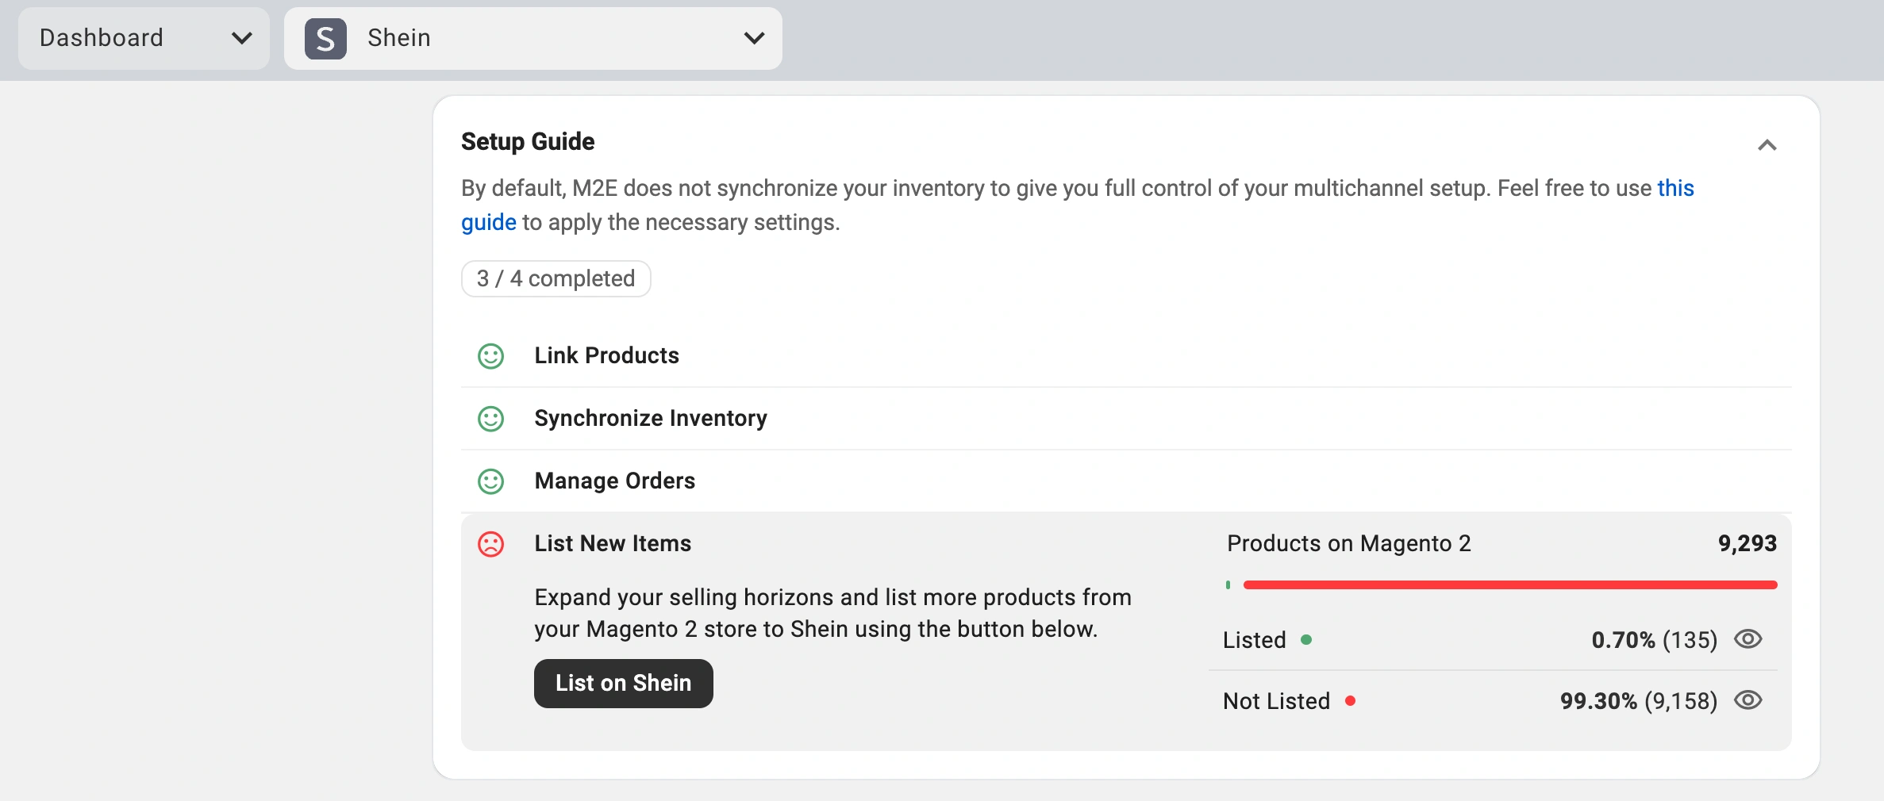Expand the Link Products step

tap(606, 355)
